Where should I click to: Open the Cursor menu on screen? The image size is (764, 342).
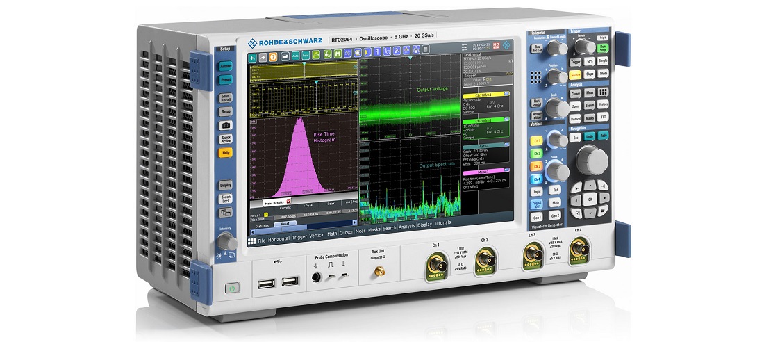pos(346,233)
